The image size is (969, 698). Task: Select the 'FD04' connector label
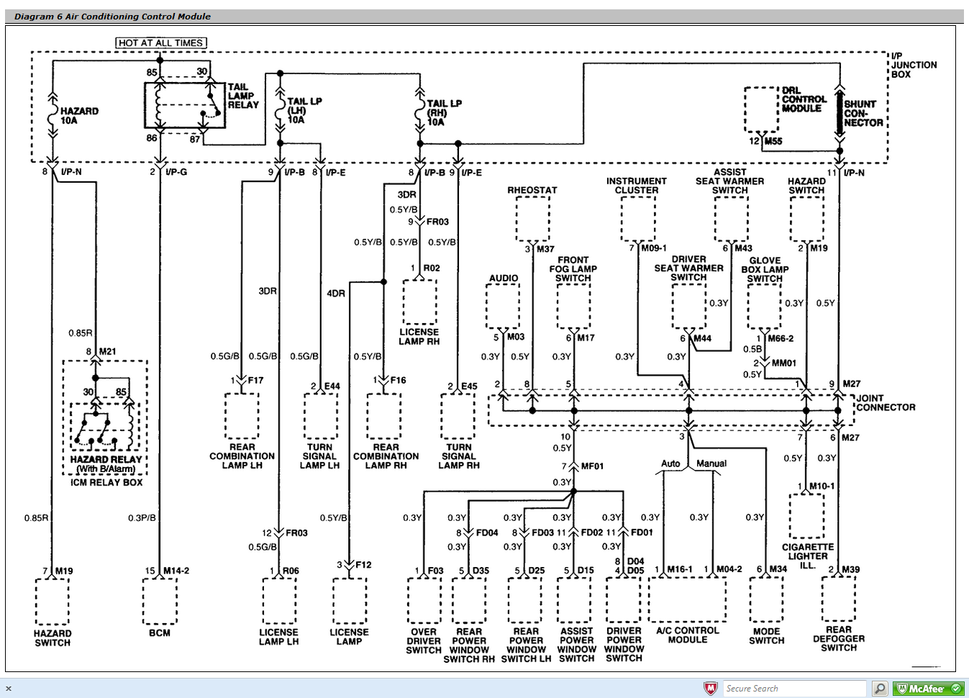[487, 532]
